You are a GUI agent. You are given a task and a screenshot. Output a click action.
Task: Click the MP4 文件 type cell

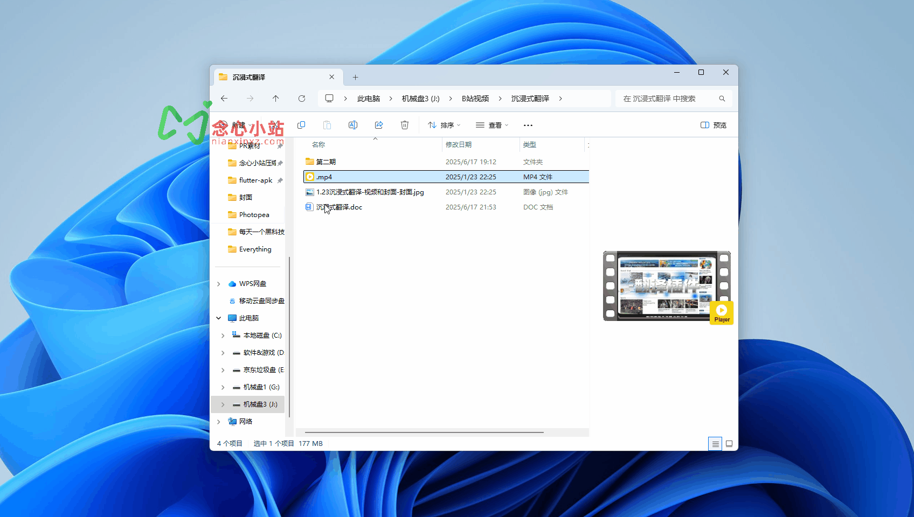click(538, 177)
